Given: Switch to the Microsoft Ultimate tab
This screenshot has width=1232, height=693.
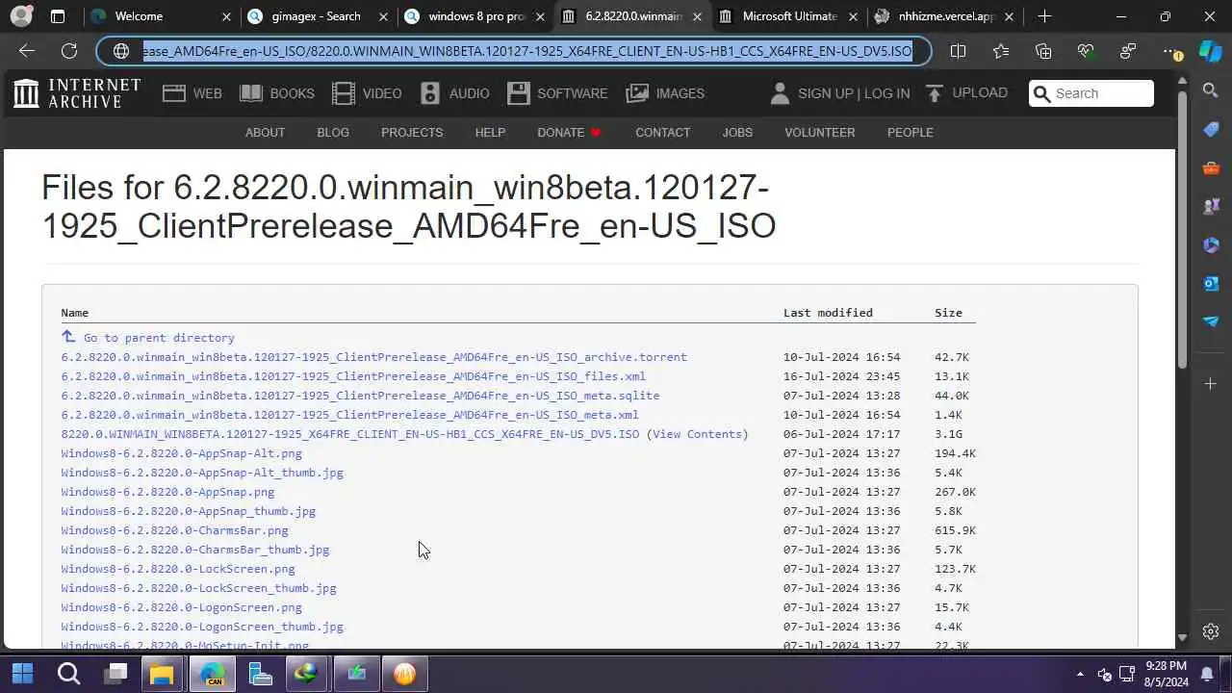Looking at the screenshot, I should pos(788,16).
